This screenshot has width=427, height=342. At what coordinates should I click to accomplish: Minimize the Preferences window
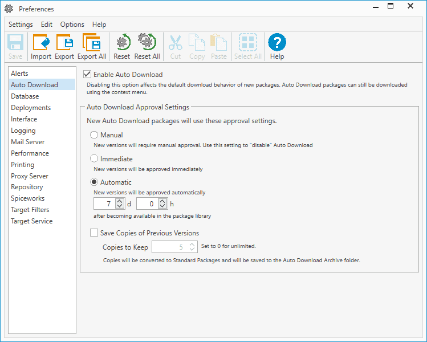coord(376,6)
